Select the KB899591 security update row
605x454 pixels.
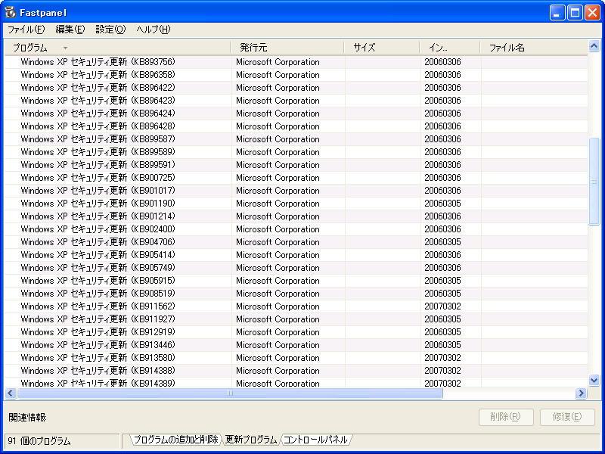tap(296, 165)
